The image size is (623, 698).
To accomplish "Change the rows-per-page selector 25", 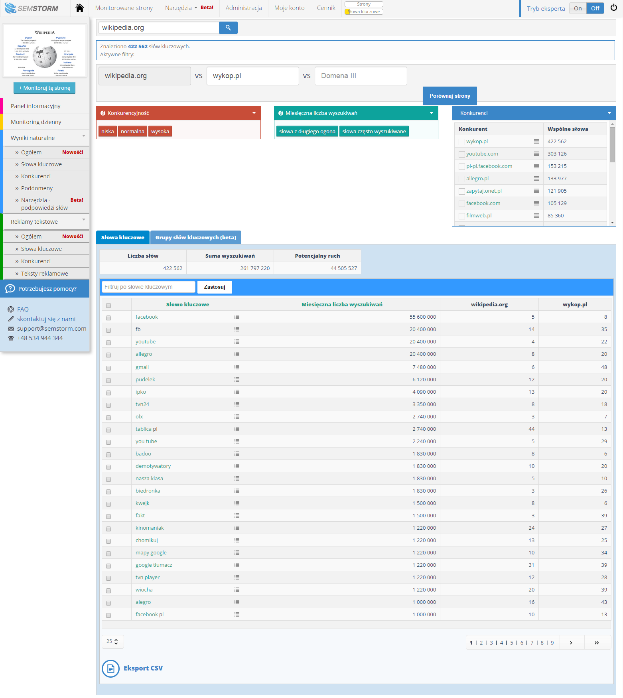I will [x=113, y=641].
